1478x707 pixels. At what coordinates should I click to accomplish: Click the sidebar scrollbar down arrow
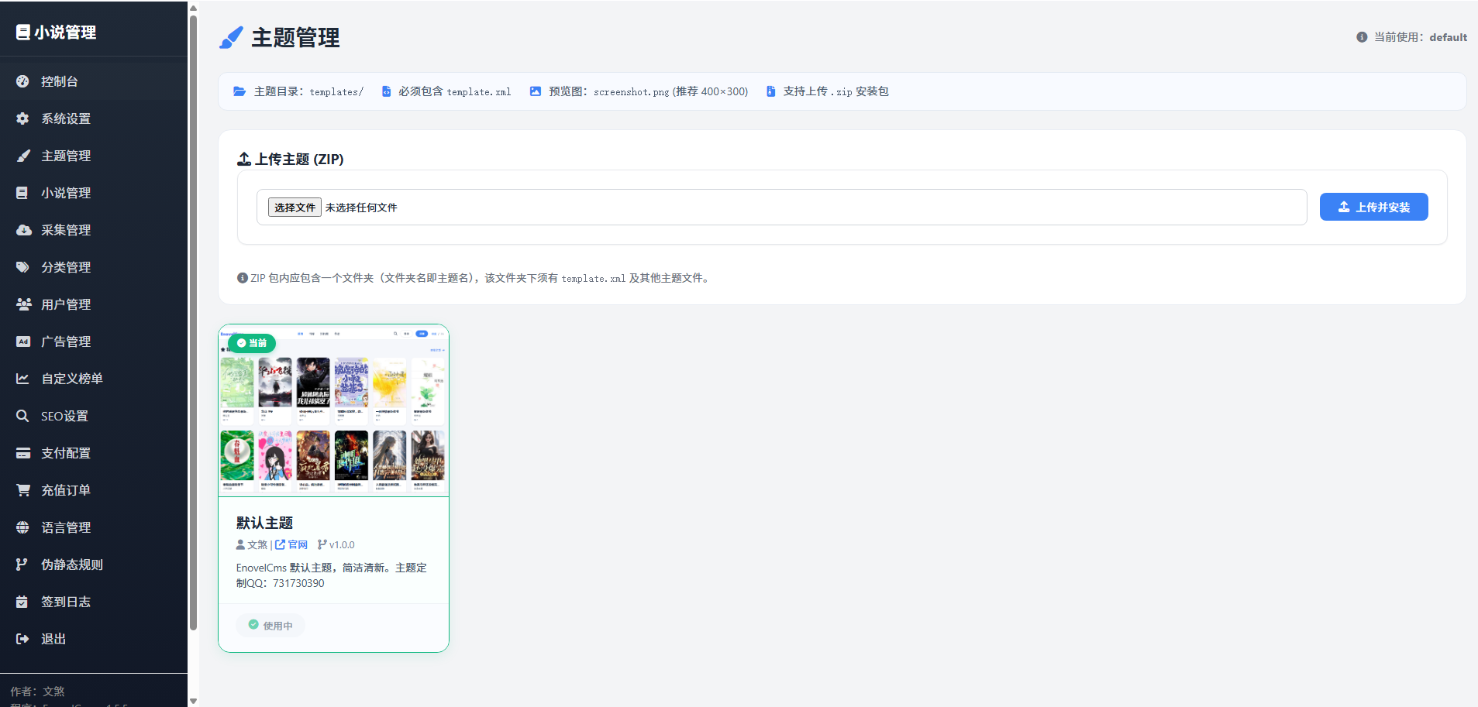(193, 701)
